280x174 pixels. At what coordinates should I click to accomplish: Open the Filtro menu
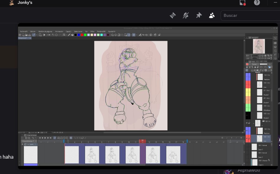[92, 31]
